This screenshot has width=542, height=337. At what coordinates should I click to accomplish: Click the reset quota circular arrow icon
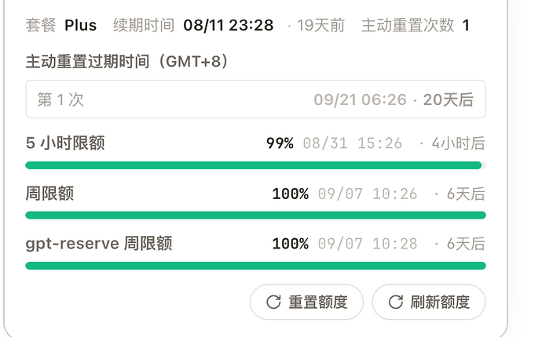click(273, 303)
